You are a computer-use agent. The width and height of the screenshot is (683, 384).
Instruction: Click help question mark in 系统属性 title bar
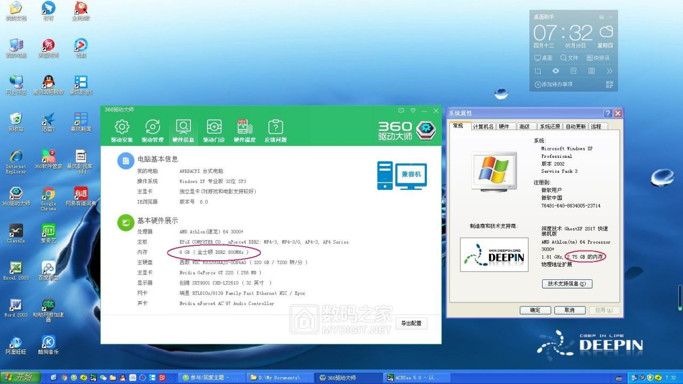coord(608,114)
